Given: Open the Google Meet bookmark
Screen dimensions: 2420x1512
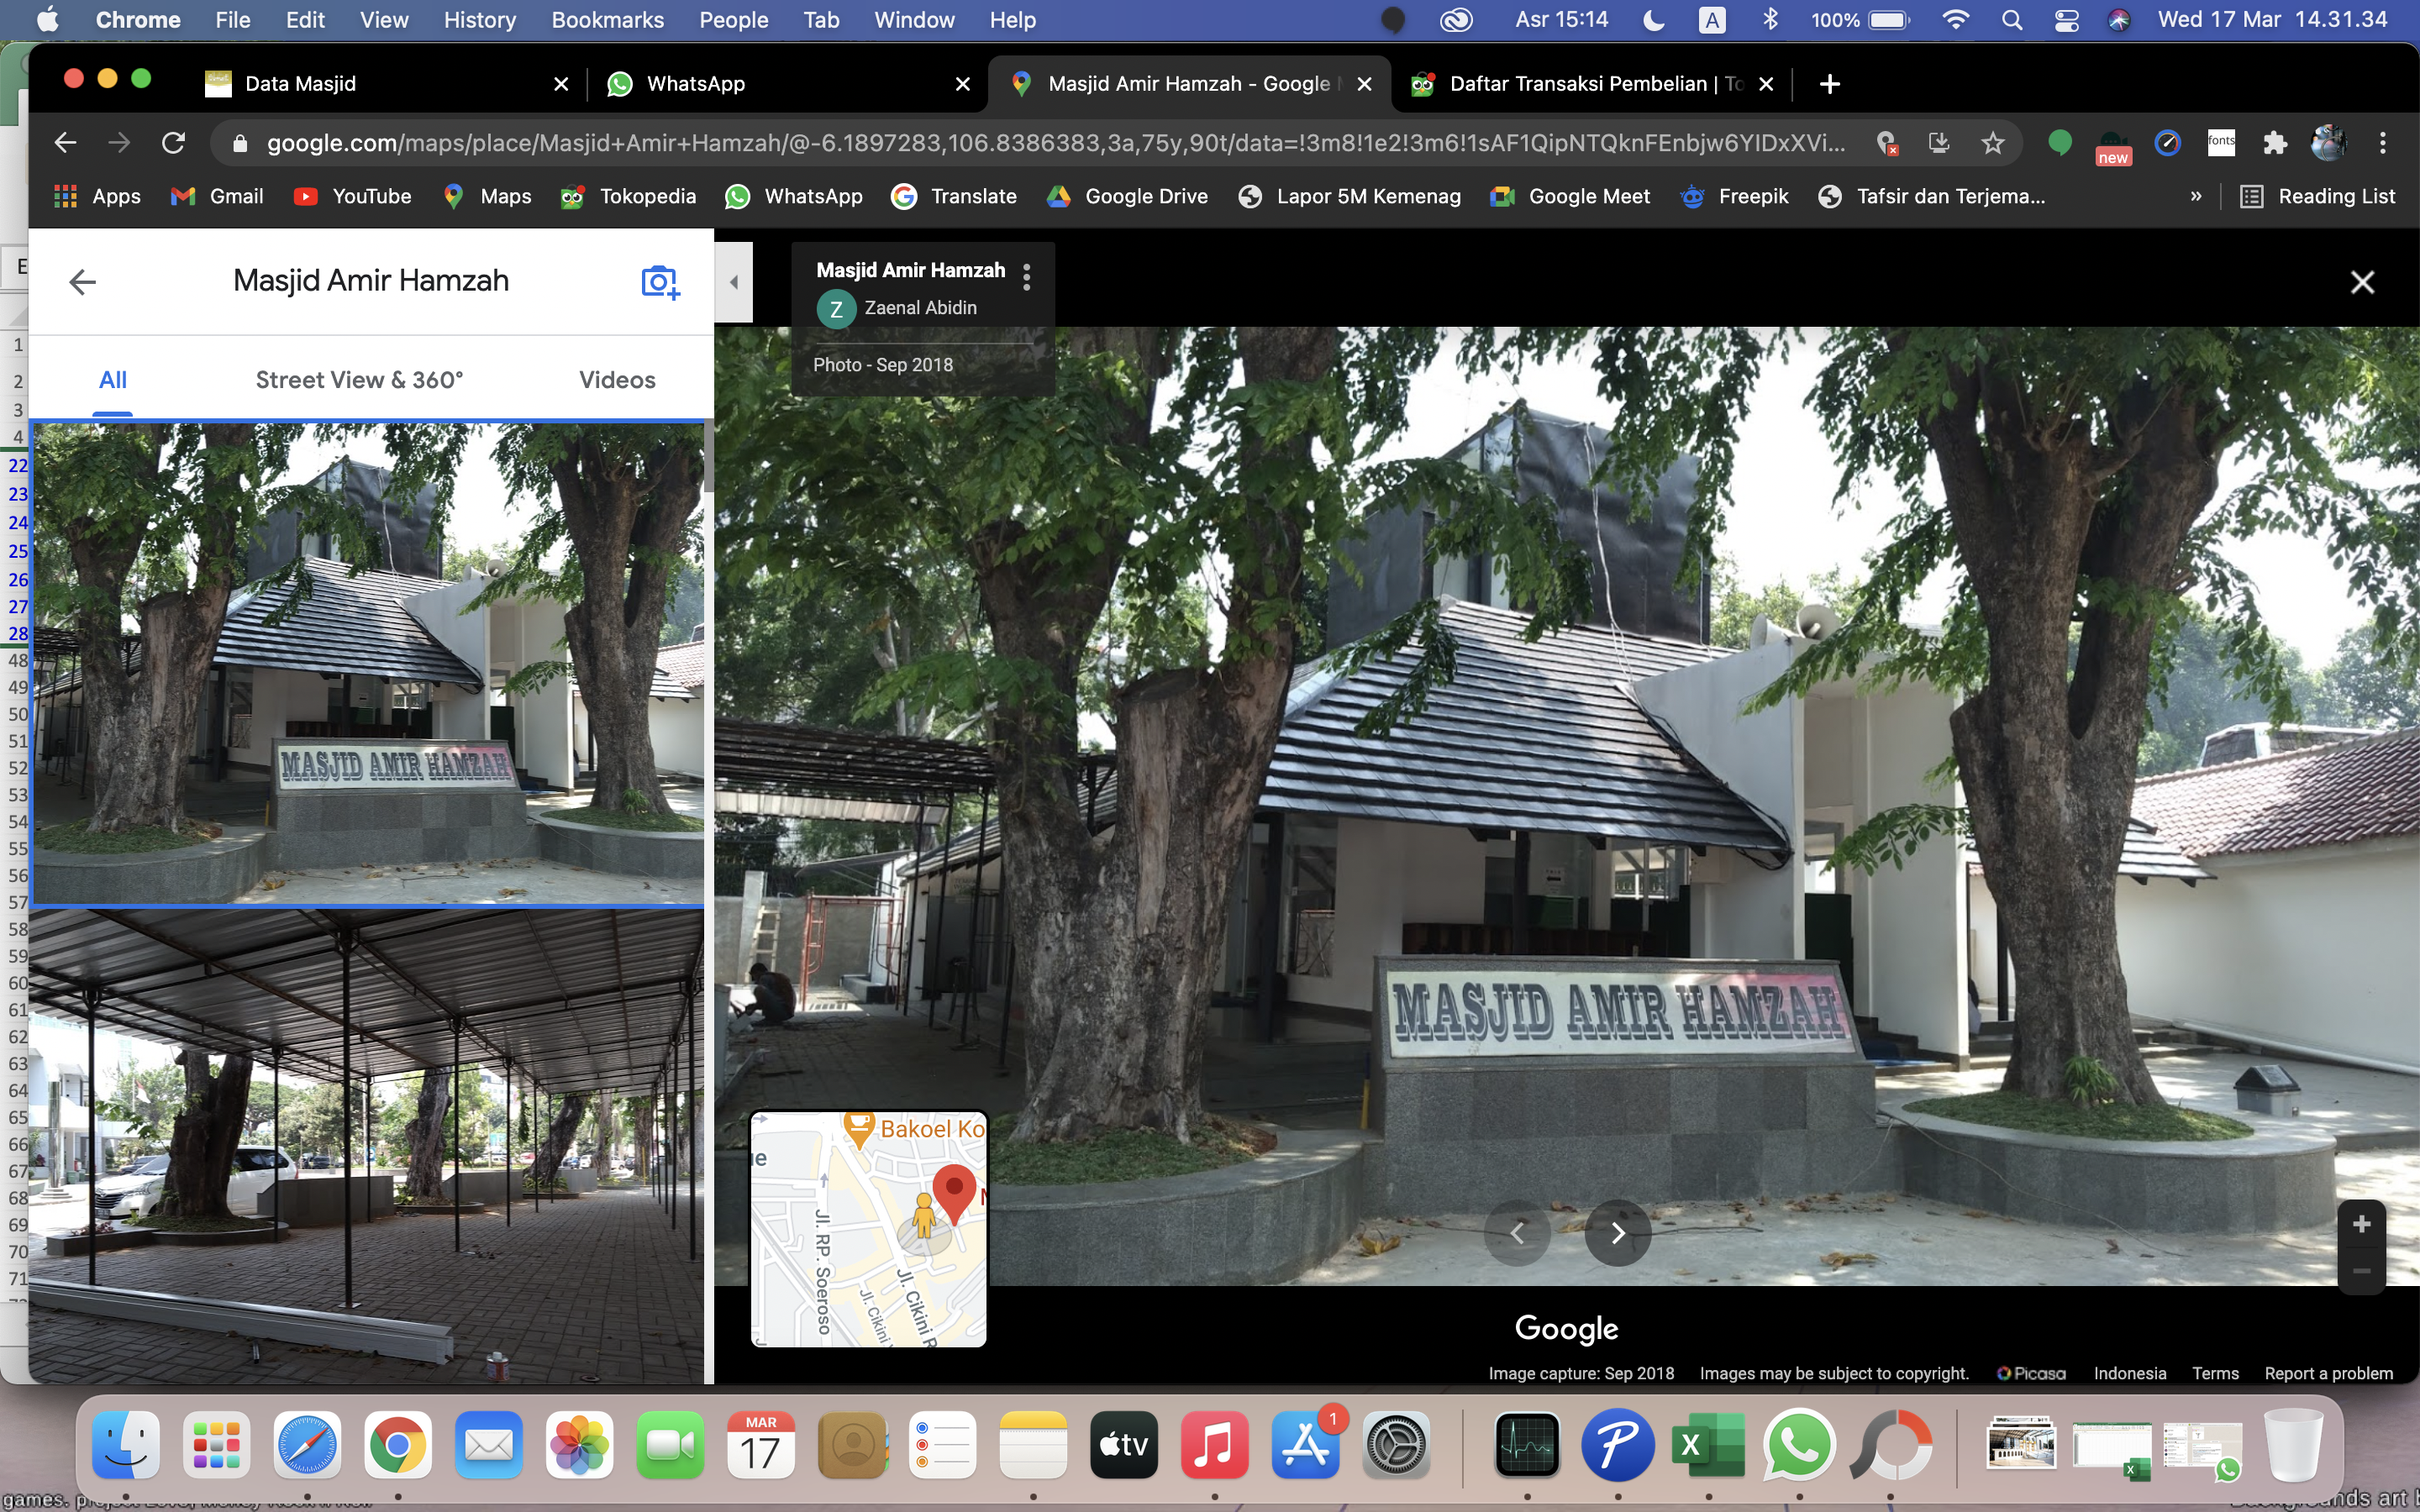Looking at the screenshot, I should [x=1570, y=196].
